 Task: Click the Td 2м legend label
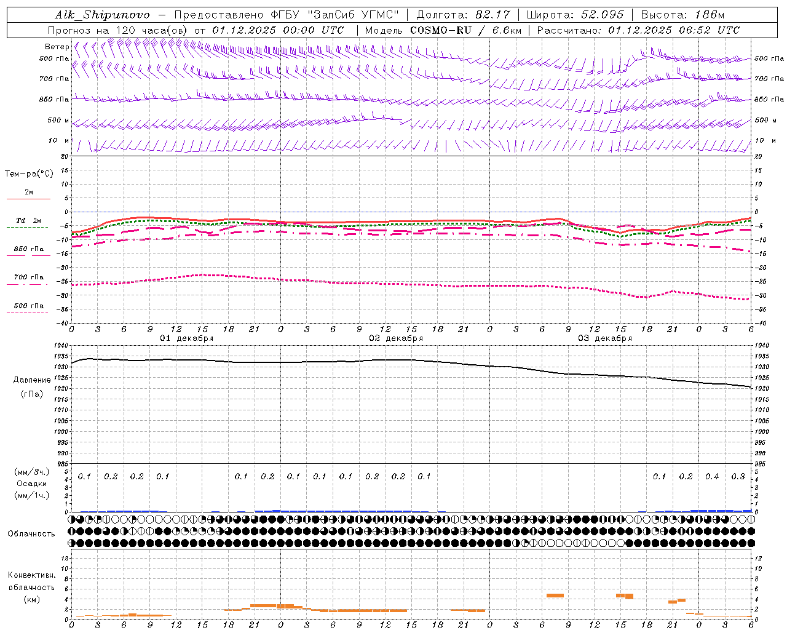pyautogui.click(x=29, y=220)
